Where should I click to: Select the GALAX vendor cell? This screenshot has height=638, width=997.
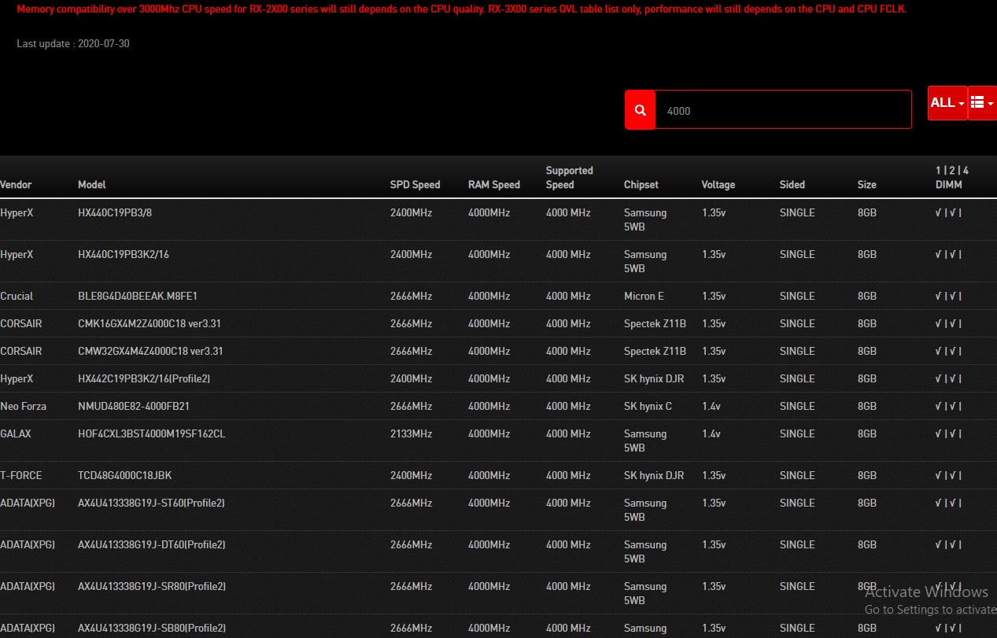(16, 434)
